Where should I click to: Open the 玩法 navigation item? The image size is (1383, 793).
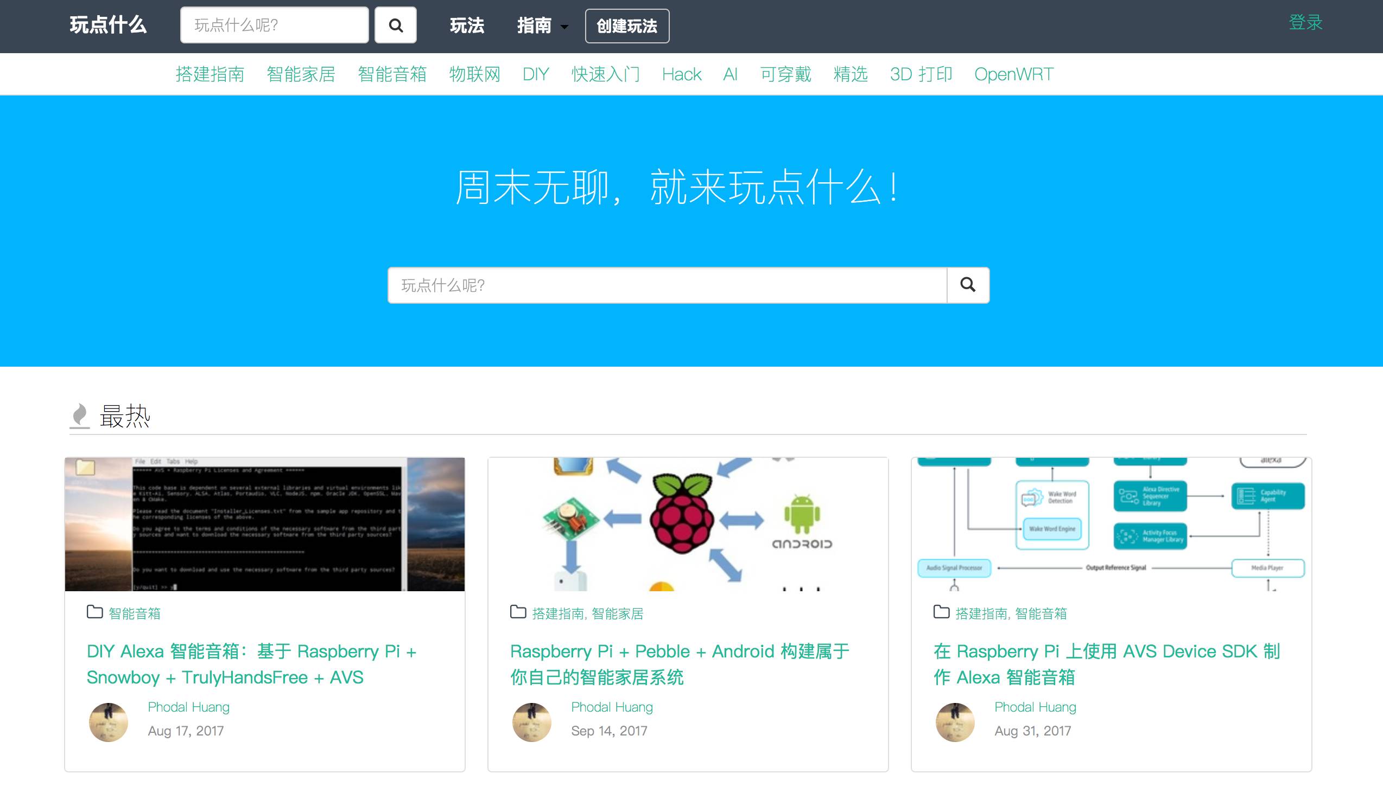pyautogui.click(x=466, y=25)
